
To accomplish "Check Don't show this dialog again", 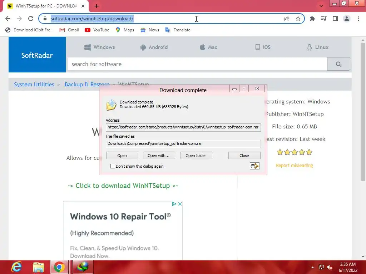I will tap(113, 166).
